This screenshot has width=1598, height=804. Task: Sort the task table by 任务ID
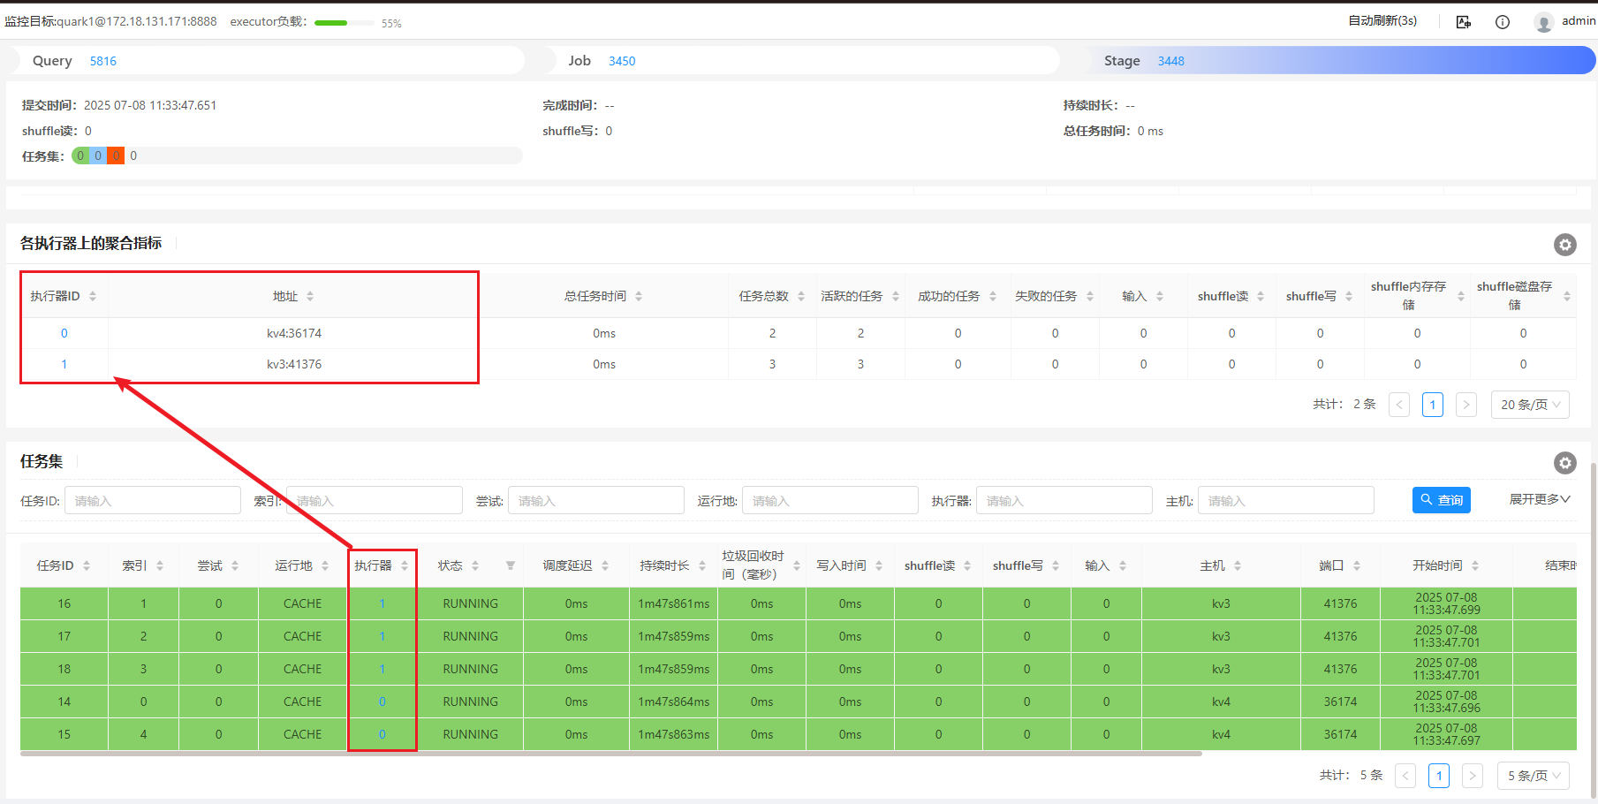(x=87, y=566)
